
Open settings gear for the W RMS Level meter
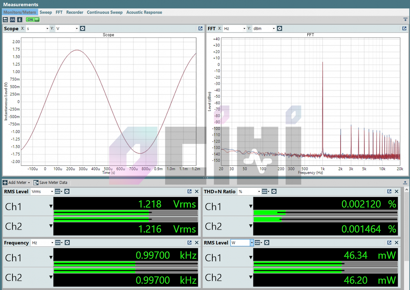point(266,243)
